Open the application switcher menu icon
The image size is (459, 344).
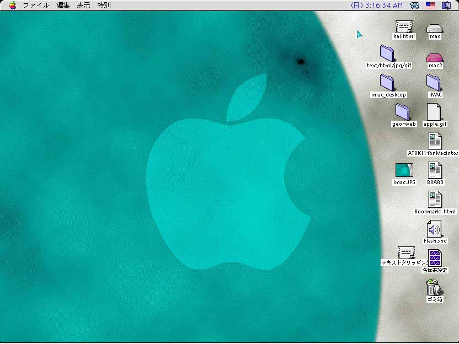point(446,6)
